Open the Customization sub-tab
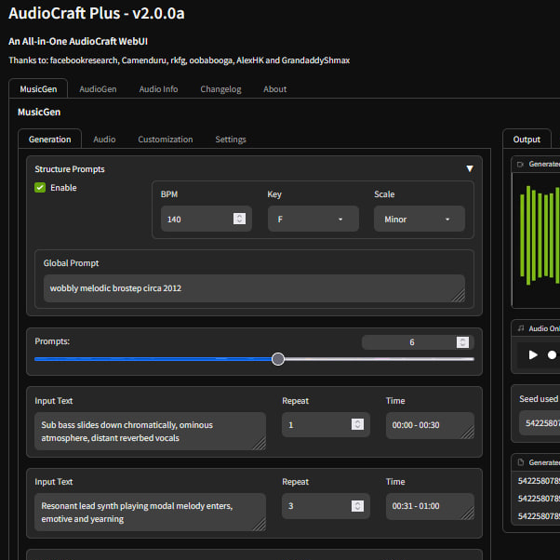This screenshot has height=560, width=560. coord(166,140)
